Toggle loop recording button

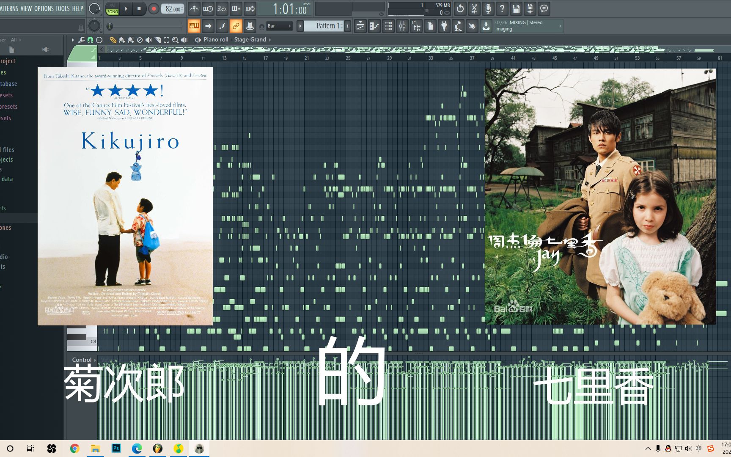pyautogui.click(x=250, y=8)
